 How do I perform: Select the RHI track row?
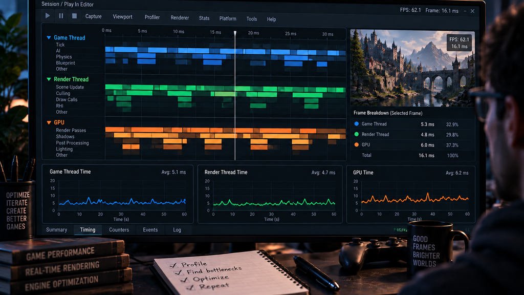(59, 106)
